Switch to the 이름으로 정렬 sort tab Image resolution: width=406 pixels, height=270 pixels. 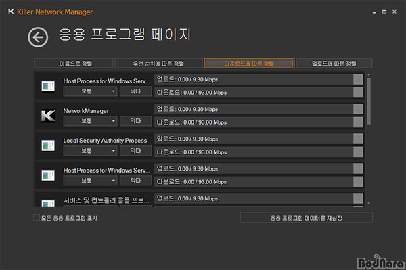[x=74, y=63]
